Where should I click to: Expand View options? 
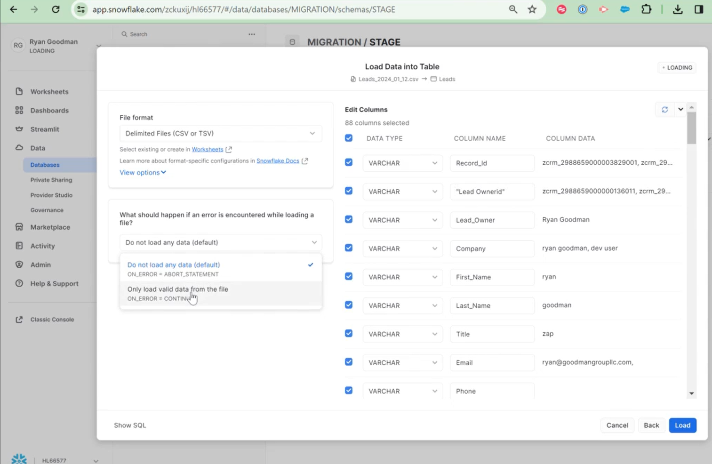tap(143, 173)
